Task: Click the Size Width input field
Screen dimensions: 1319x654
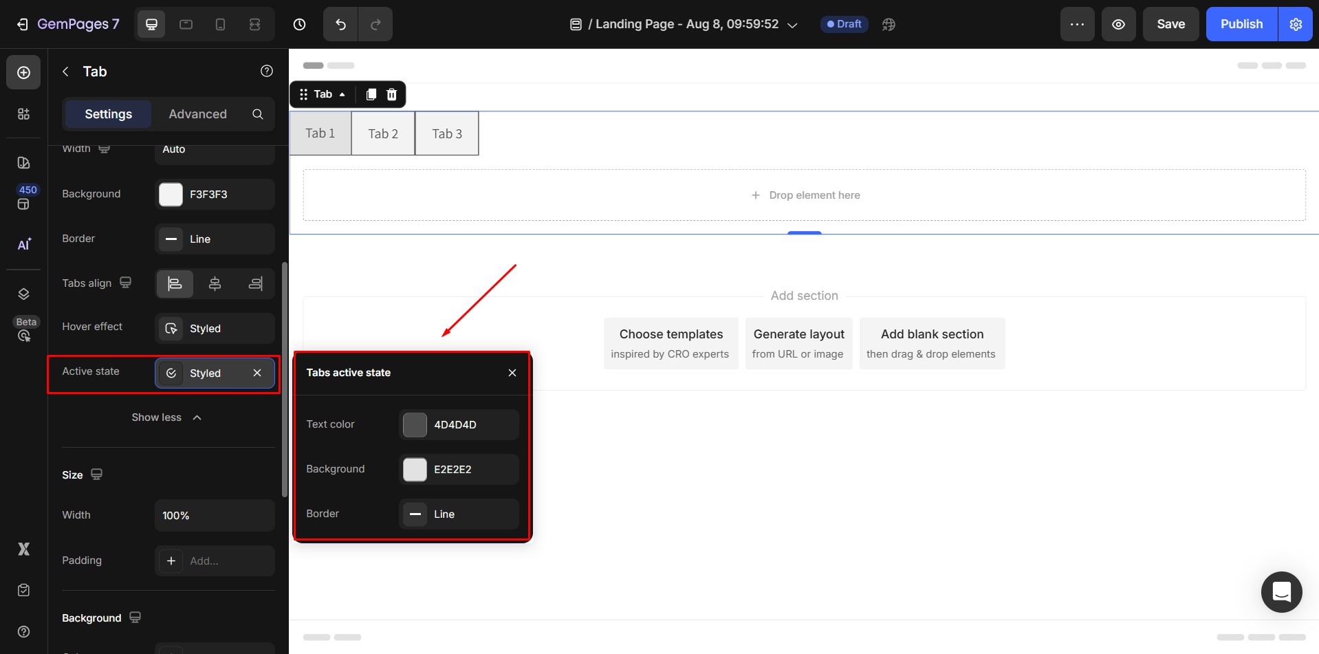Action: pos(215,515)
